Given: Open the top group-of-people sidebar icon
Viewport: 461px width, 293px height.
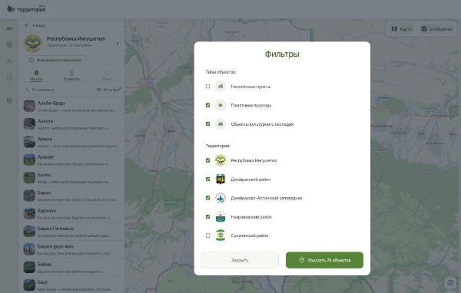Looking at the screenshot, I should [x=9, y=28].
